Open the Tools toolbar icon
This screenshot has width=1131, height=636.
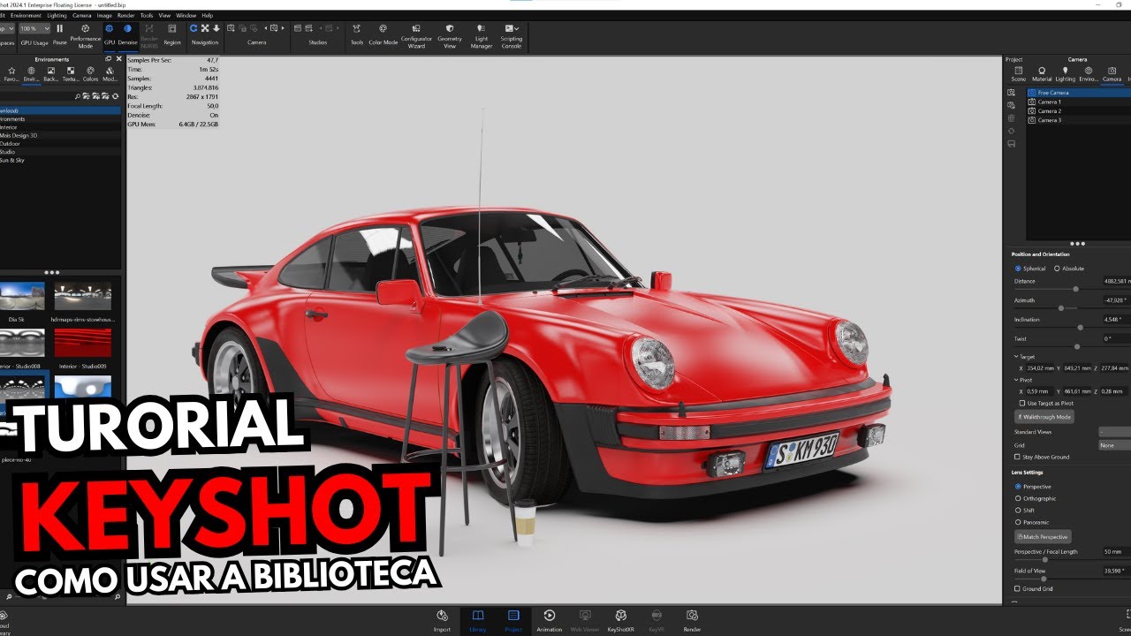pos(357,34)
